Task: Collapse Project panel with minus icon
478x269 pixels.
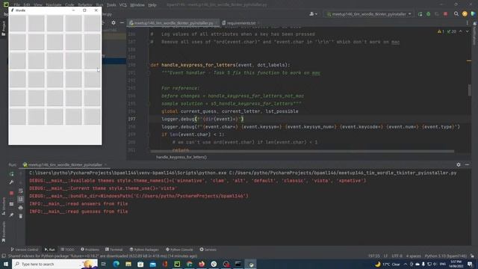Action: coord(122,23)
